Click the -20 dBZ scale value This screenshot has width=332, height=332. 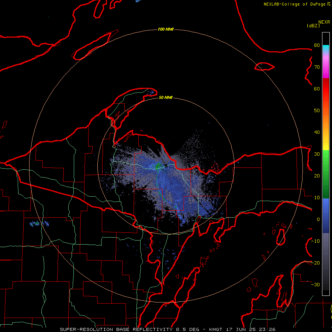[x=315, y=263]
